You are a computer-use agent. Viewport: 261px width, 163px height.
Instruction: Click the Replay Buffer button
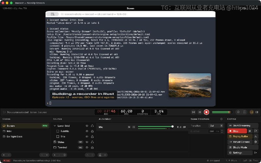pyautogui.click(x=240, y=136)
